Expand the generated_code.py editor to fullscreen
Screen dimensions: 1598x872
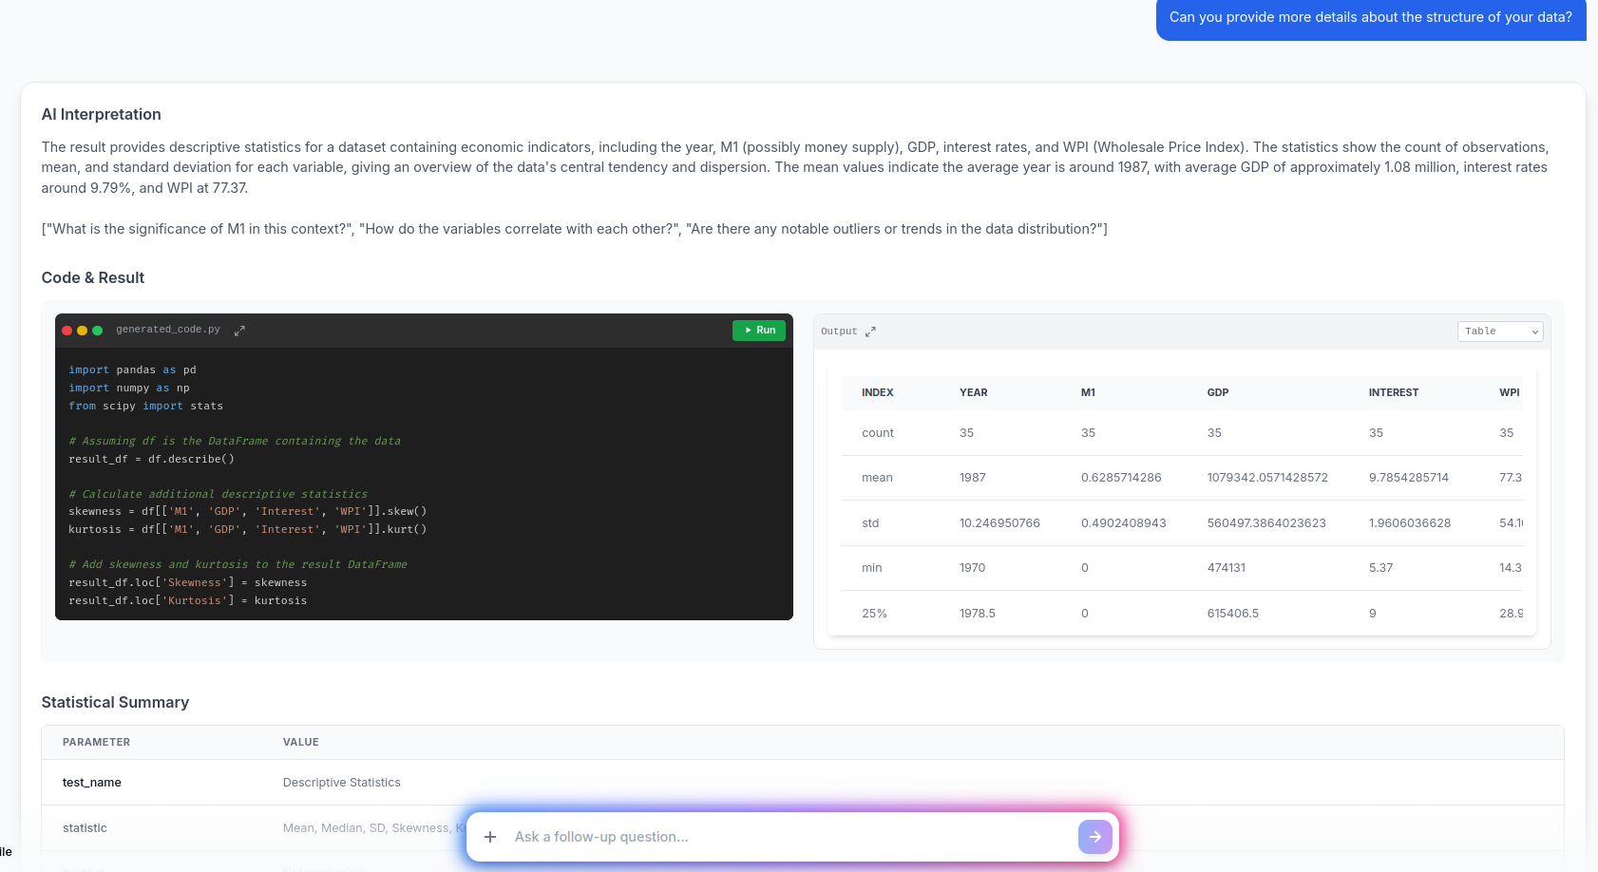tap(238, 330)
